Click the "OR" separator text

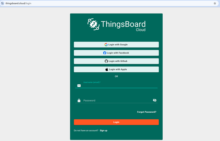(x=116, y=76)
